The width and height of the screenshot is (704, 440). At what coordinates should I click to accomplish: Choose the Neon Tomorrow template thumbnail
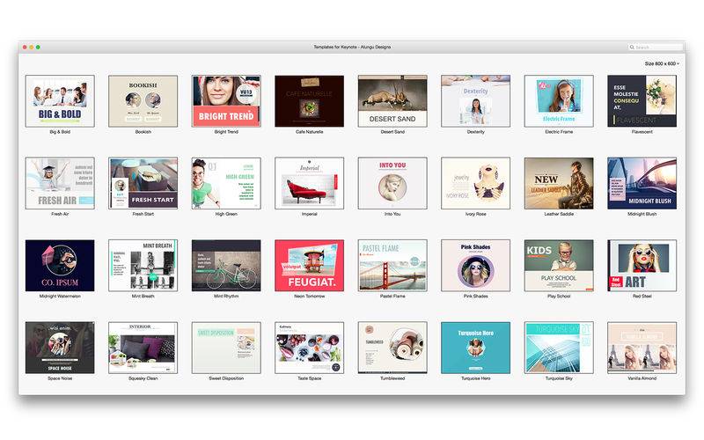(310, 266)
